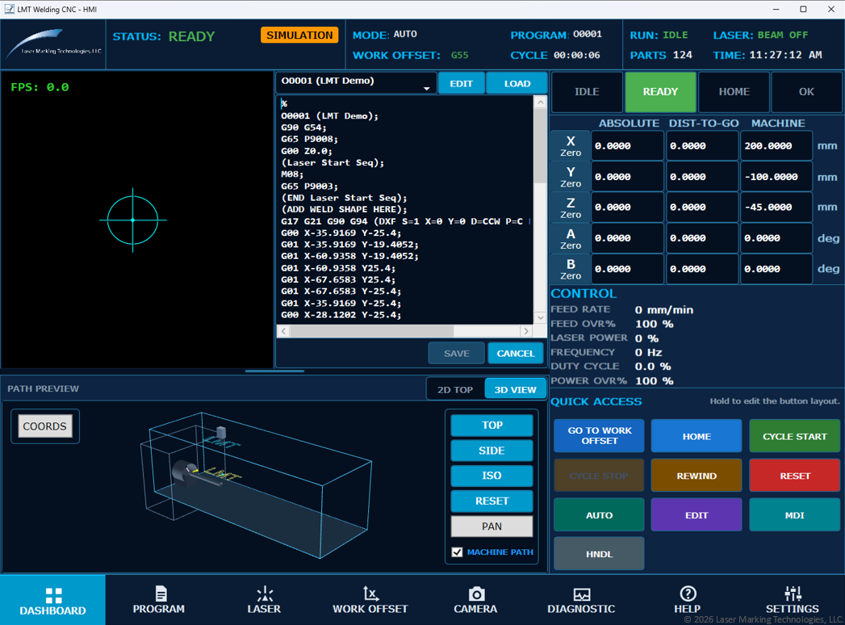This screenshot has width=845, height=625.
Task: Zero the A axis
Action: 571,238
